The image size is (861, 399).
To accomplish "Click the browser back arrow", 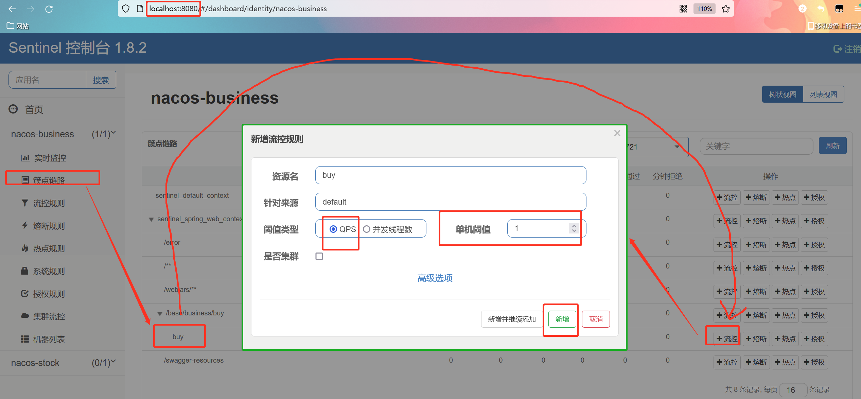I will click(12, 9).
